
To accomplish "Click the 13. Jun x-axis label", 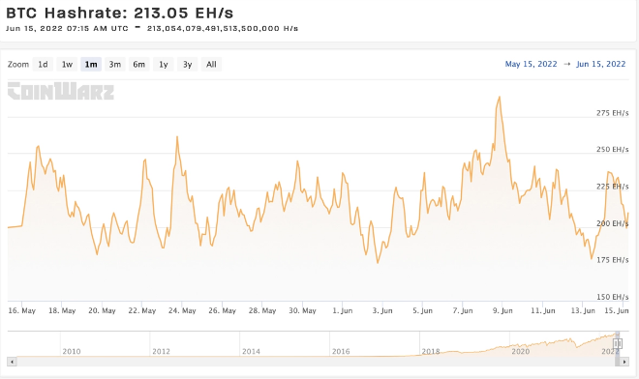I will (583, 310).
